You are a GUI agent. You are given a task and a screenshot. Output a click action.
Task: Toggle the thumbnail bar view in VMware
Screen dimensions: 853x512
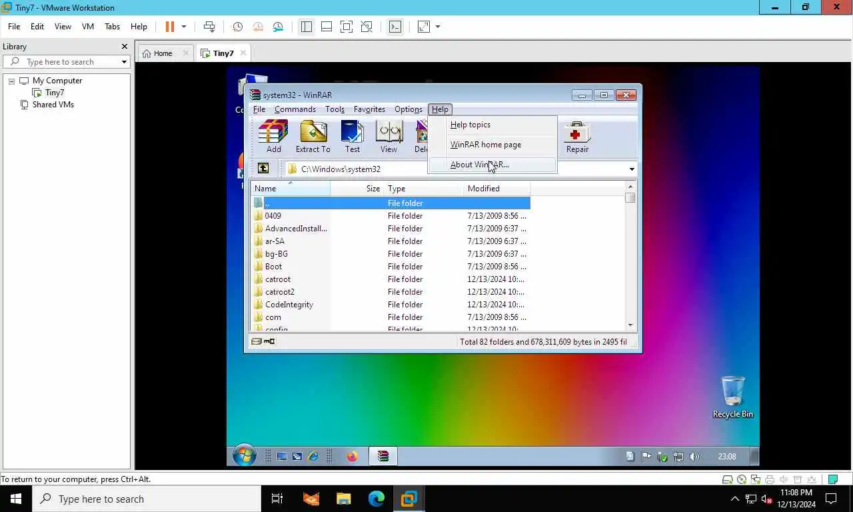click(x=327, y=27)
